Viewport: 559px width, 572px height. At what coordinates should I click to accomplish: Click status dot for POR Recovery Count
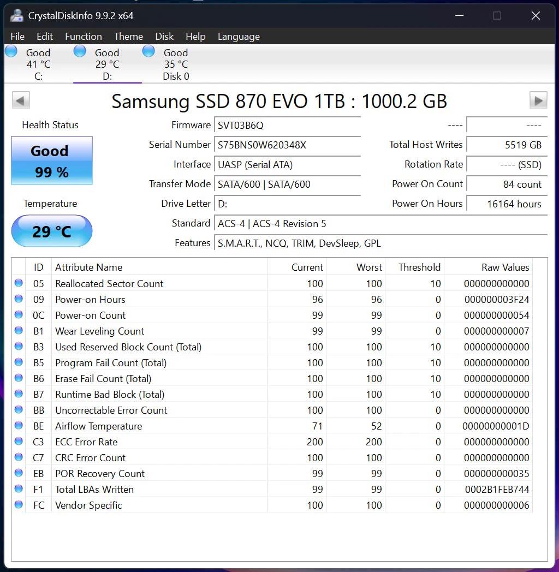click(19, 473)
